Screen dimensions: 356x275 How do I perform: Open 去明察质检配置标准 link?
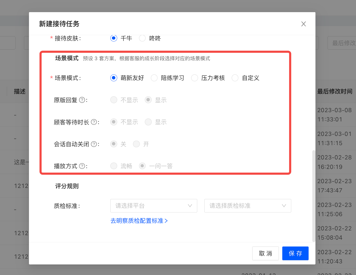click(139, 221)
